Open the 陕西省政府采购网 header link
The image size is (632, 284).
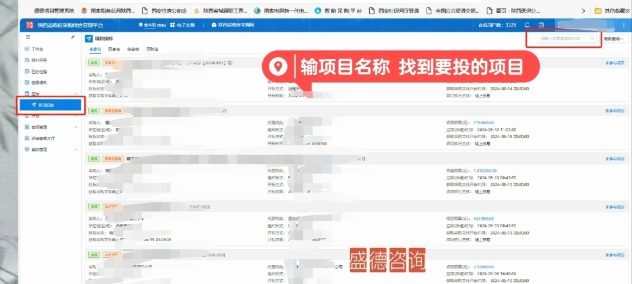[232, 25]
